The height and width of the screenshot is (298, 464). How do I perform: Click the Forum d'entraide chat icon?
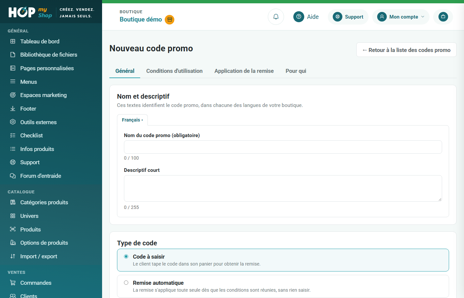coord(13,176)
